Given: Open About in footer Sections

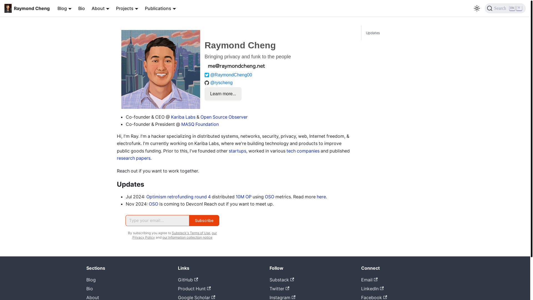Looking at the screenshot, I should click(x=92, y=297).
